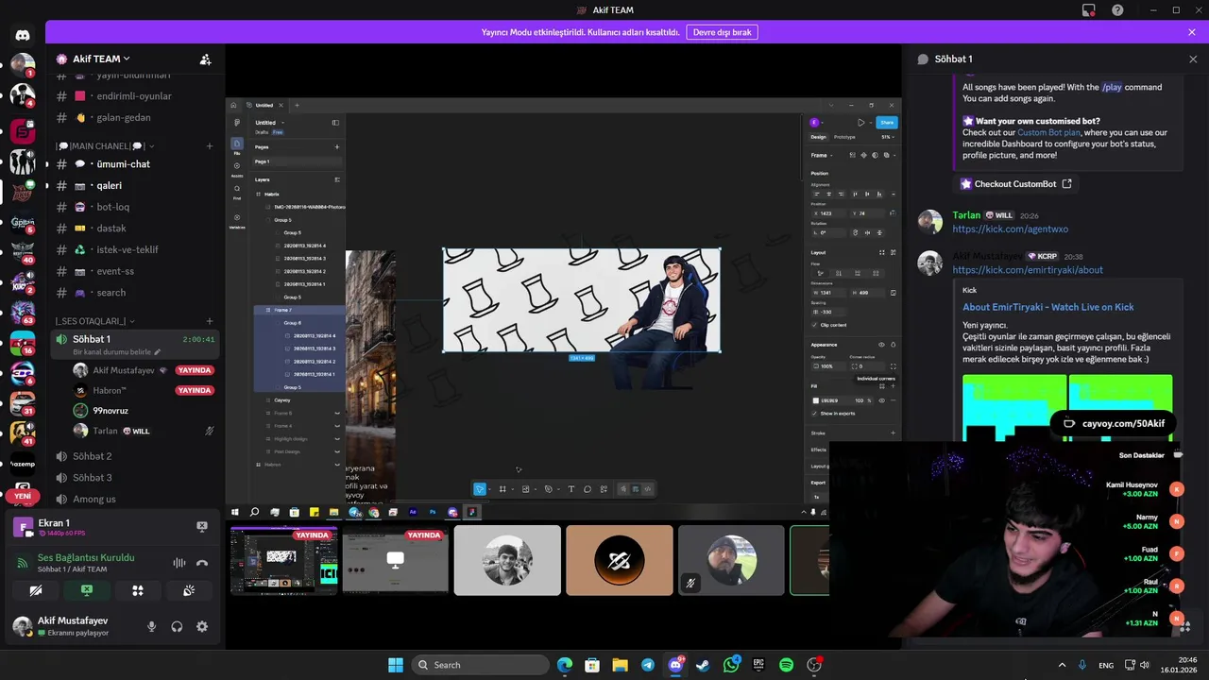The width and height of the screenshot is (1209, 680).
Task: Dismiss the streamer mode banner
Action: coord(1192,32)
